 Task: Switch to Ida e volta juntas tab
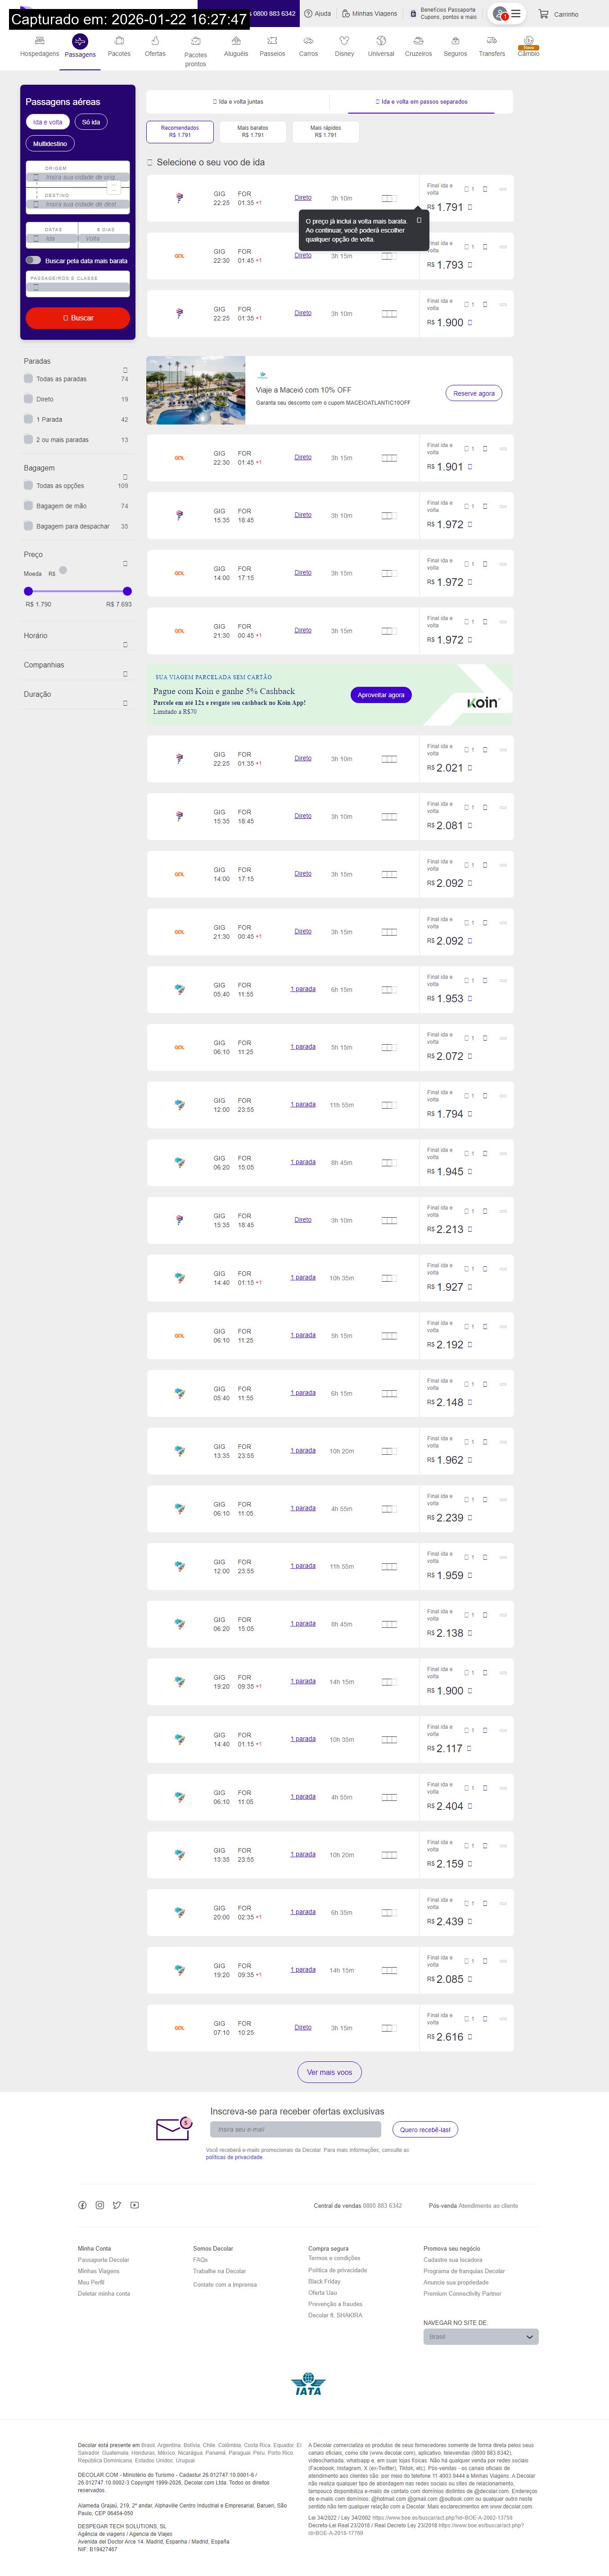click(x=238, y=101)
